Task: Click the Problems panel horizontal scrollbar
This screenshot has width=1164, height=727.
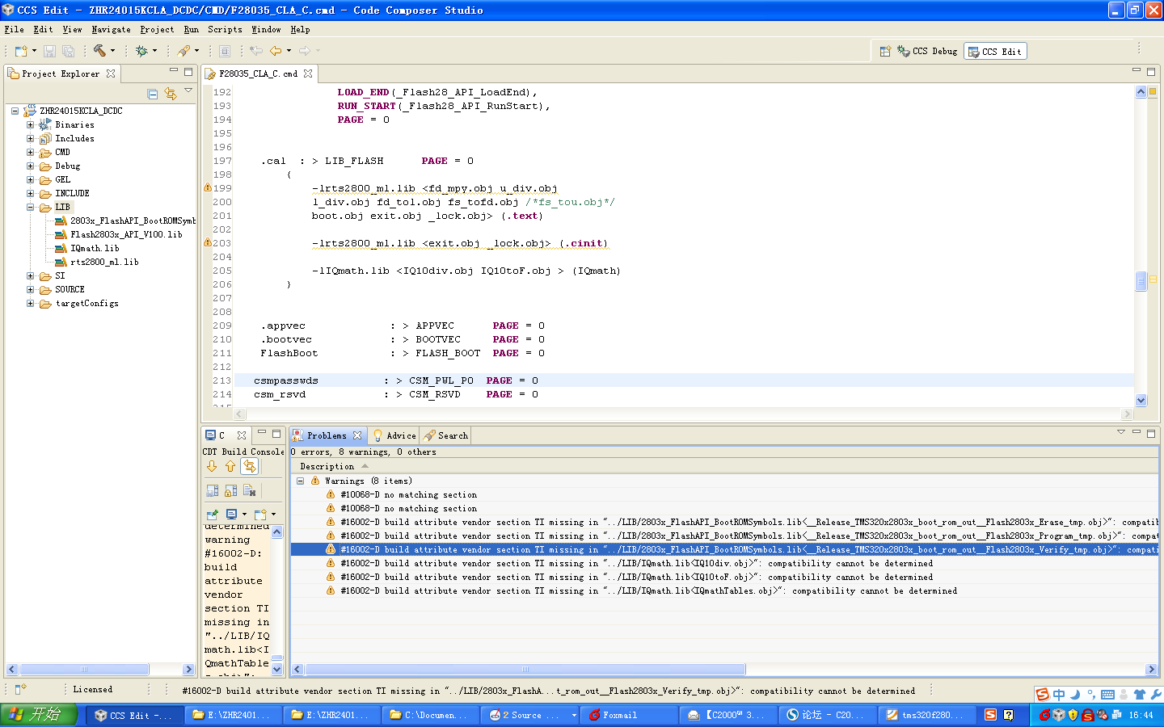Action: coord(525,669)
